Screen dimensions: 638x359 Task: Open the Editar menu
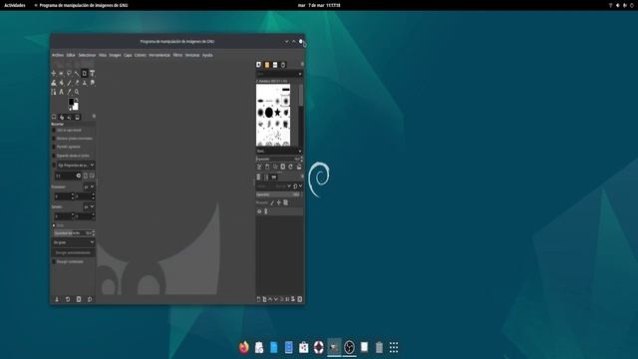[71, 55]
